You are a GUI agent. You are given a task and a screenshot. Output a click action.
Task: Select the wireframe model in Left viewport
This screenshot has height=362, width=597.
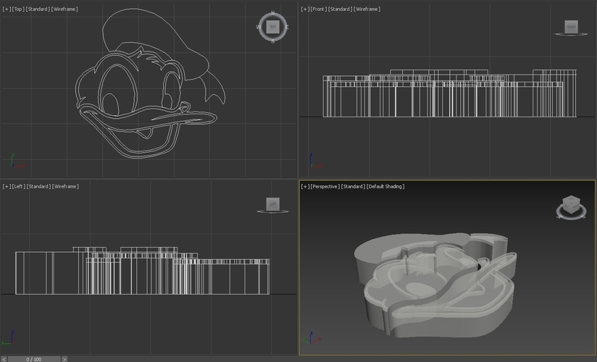143,271
